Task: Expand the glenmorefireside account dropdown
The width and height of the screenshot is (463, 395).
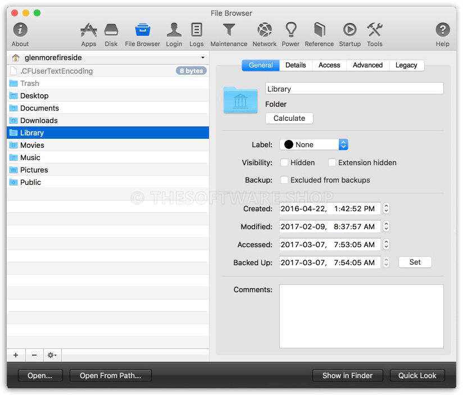Action: [x=203, y=57]
